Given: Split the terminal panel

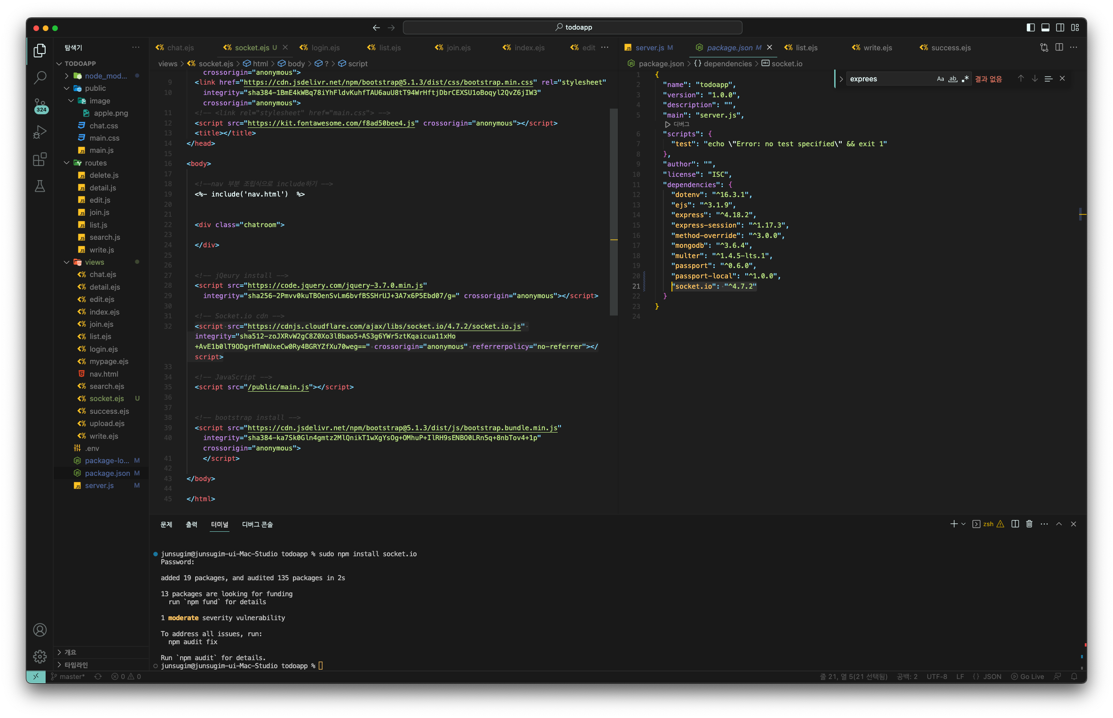Looking at the screenshot, I should [1015, 524].
